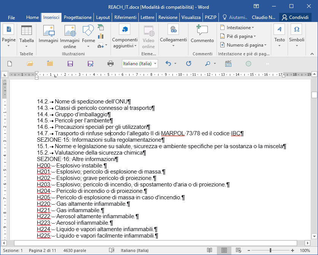Click the zoom slider handle
Image resolution: width=318 pixels, height=255 pixels.
(x=271, y=250)
